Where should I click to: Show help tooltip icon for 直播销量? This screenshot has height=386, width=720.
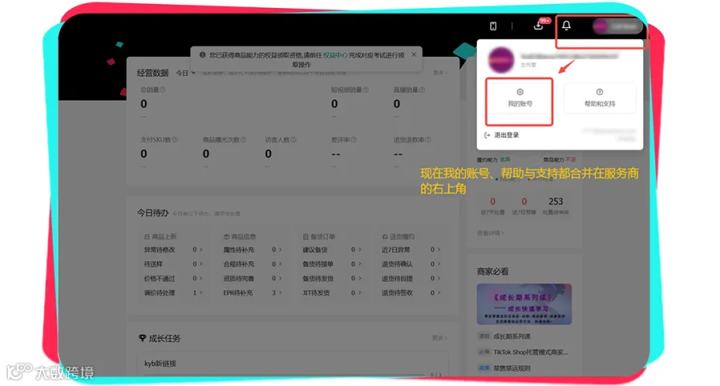pyautogui.click(x=422, y=90)
